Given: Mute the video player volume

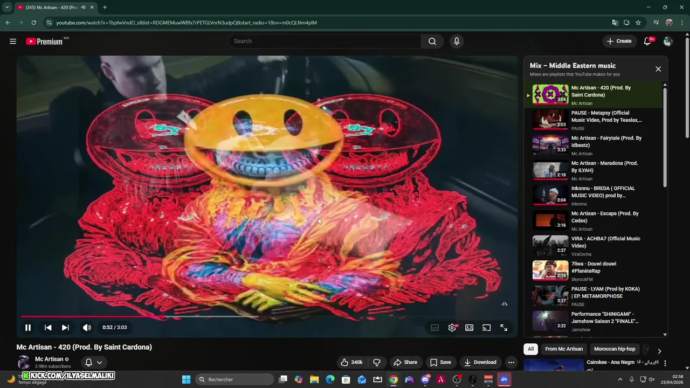Looking at the screenshot, I should coord(87,327).
